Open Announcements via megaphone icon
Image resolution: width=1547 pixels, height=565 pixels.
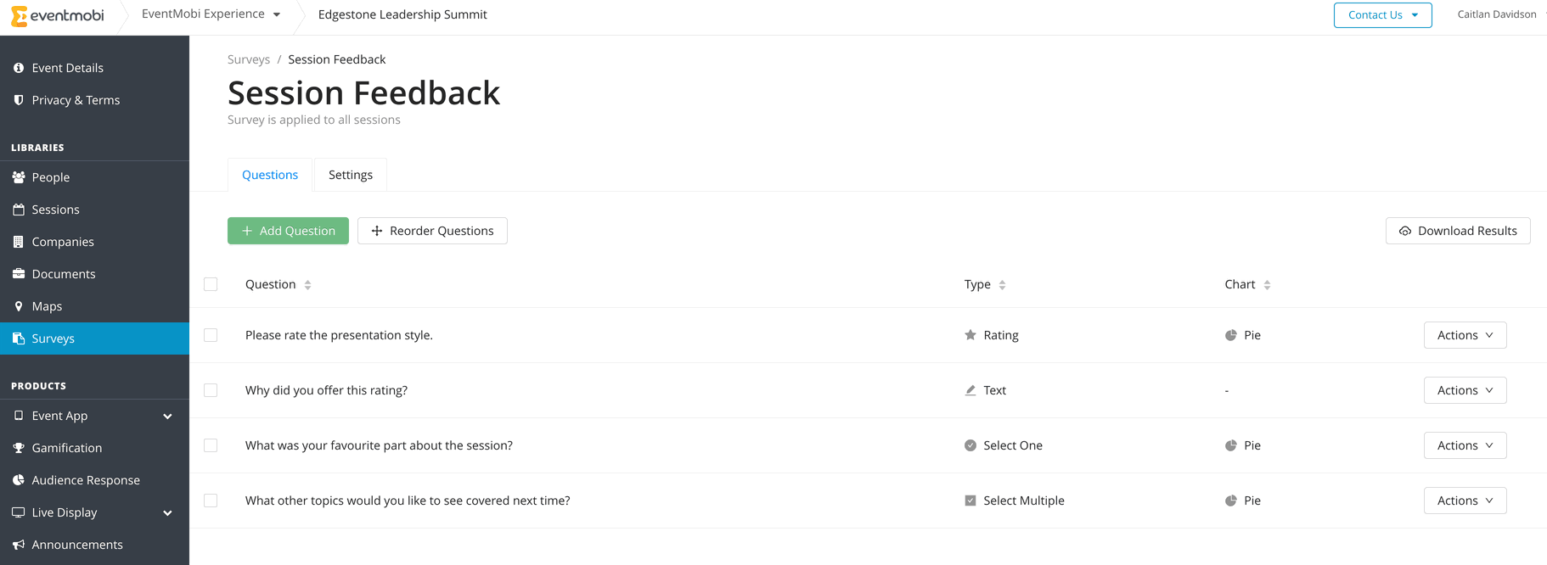pyautogui.click(x=19, y=545)
